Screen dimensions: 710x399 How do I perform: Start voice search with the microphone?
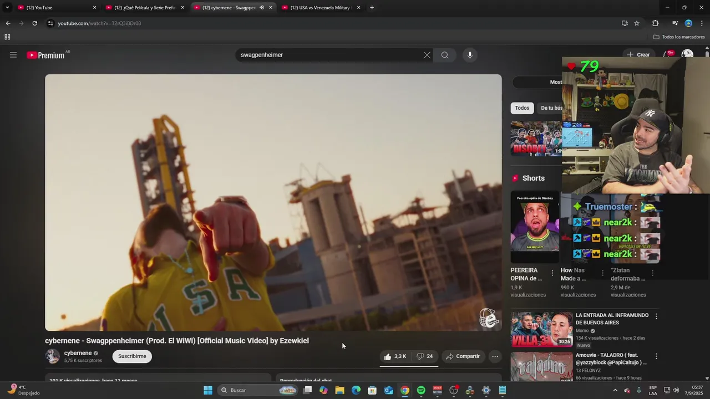click(x=470, y=55)
